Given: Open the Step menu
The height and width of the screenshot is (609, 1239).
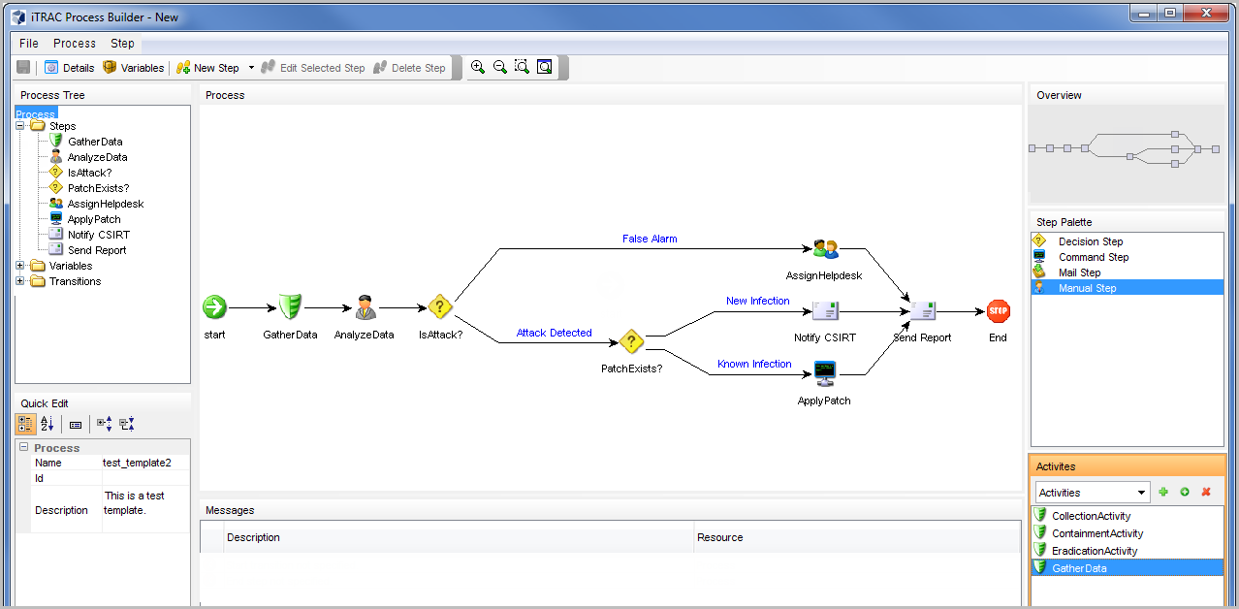Looking at the screenshot, I should pos(122,44).
